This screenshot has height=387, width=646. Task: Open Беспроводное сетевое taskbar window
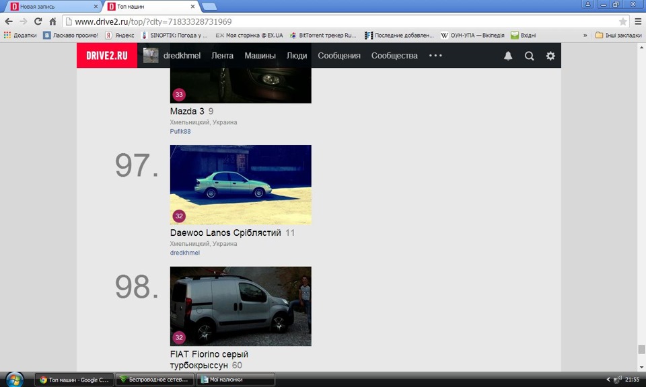[x=155, y=380]
